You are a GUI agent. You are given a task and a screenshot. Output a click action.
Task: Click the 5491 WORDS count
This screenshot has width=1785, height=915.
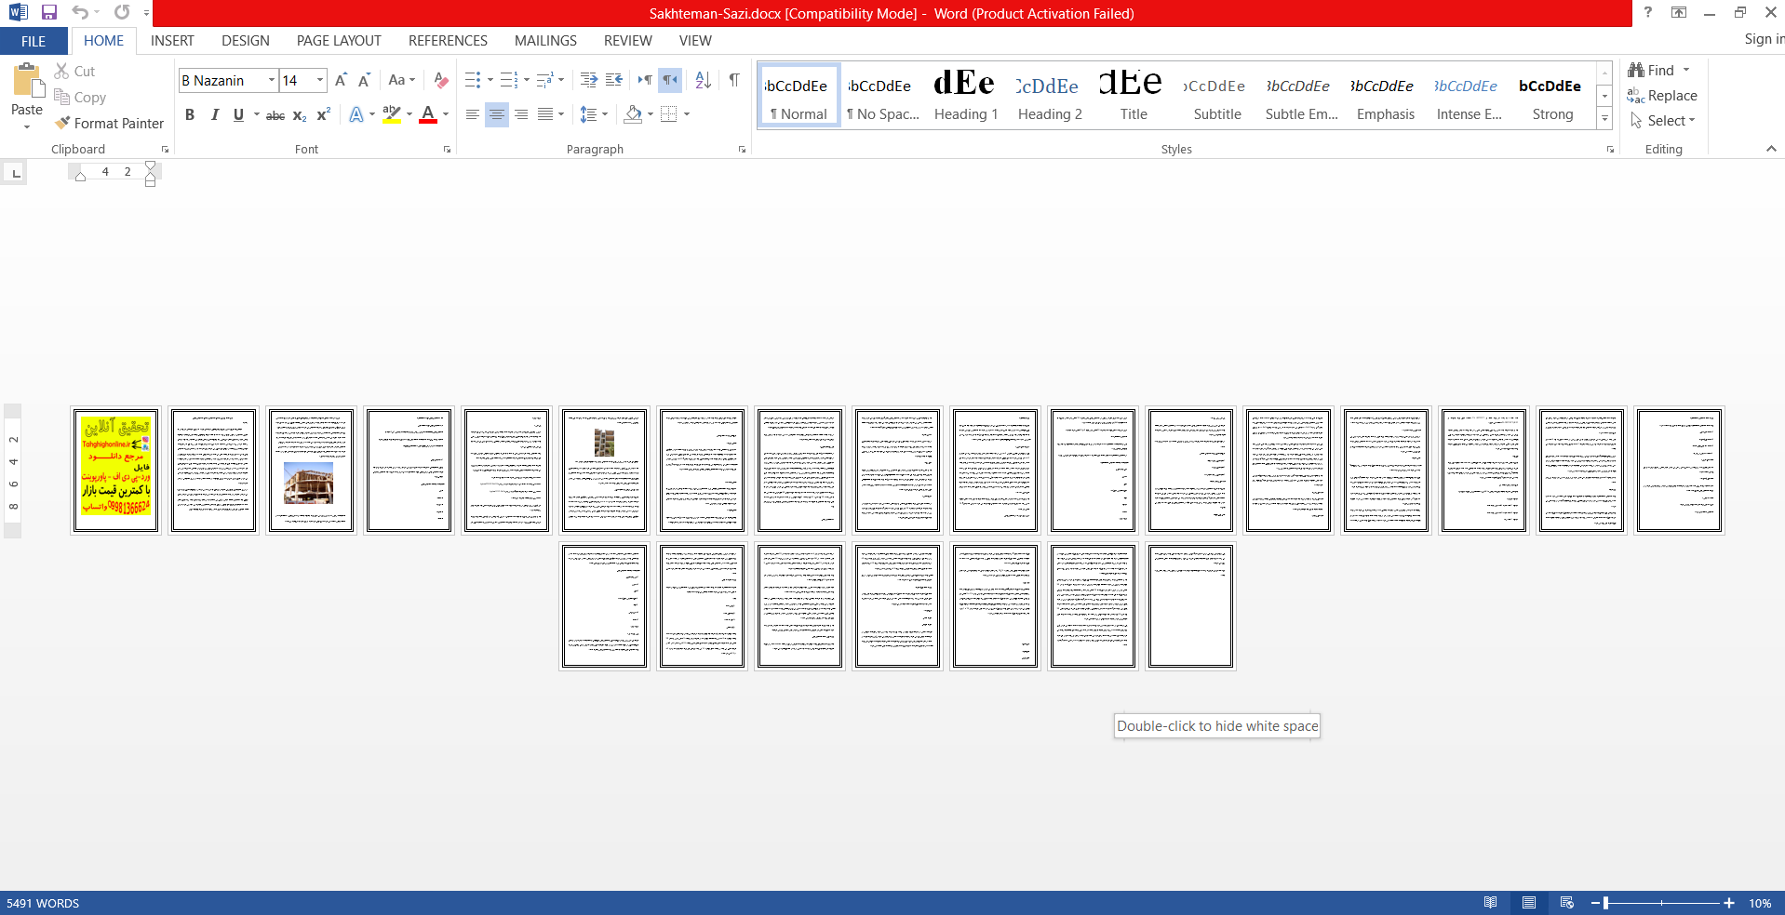coord(43,903)
